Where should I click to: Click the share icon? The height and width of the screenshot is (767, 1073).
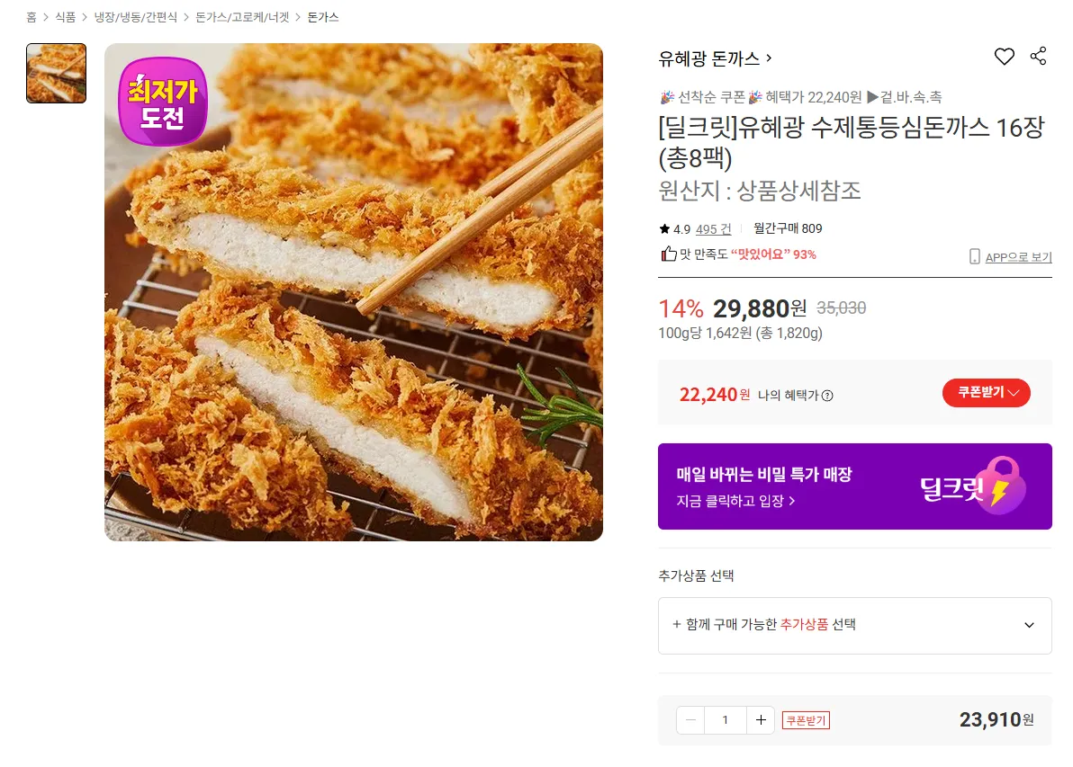tap(1038, 57)
